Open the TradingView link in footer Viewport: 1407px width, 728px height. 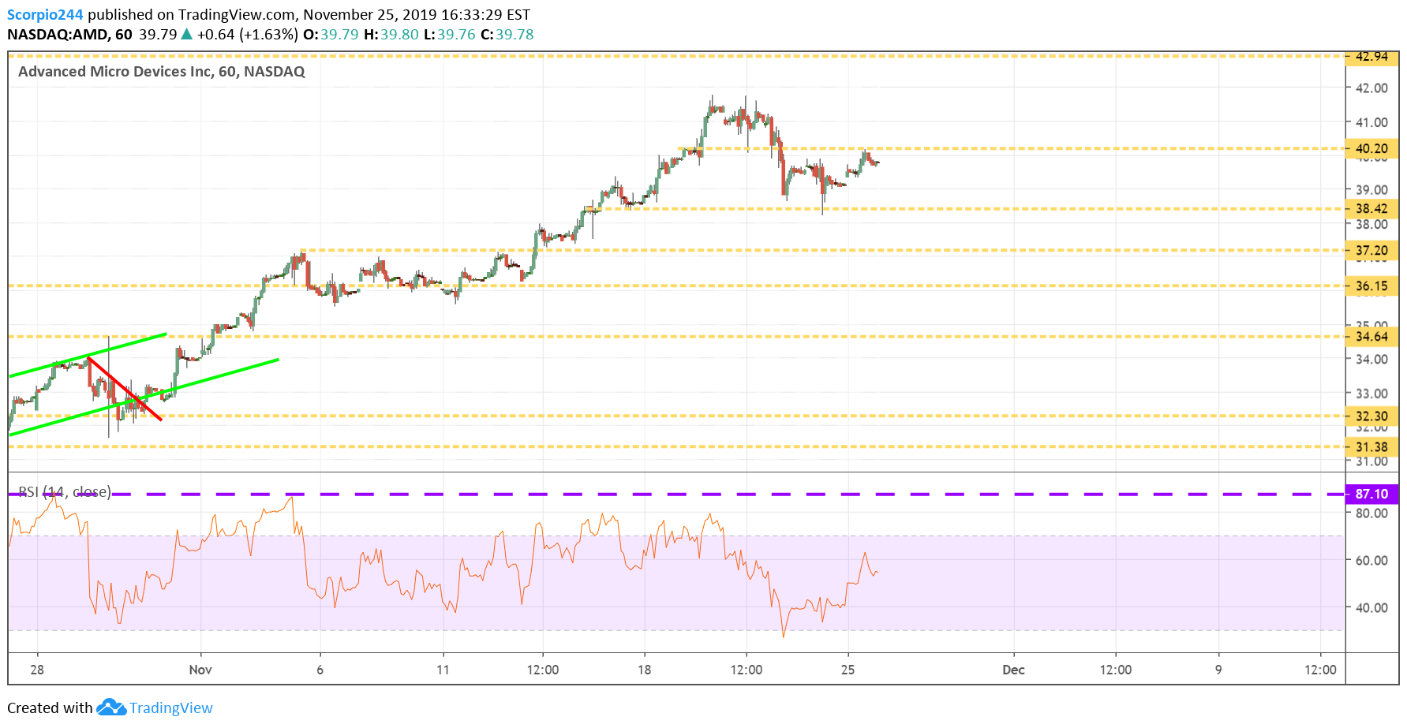[171, 707]
